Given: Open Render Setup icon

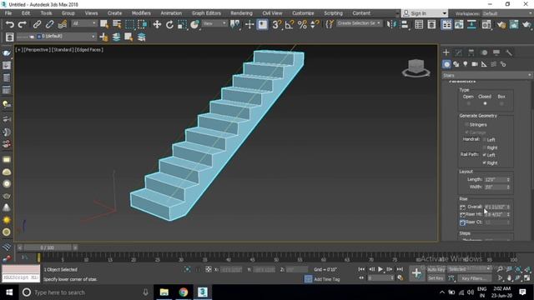Looking at the screenshot, I should pos(501,24).
